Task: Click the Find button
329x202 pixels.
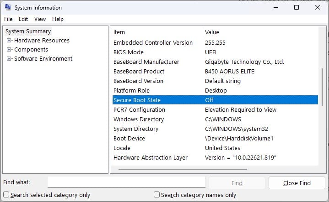Action: (237, 183)
